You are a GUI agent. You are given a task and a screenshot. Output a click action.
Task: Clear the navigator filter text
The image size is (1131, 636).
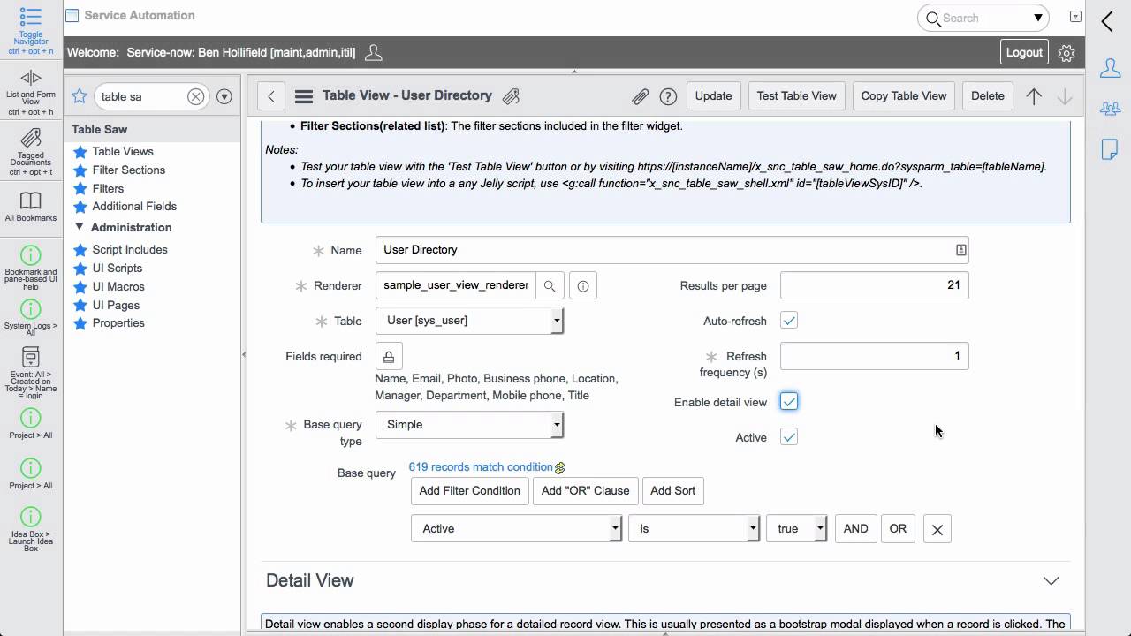pyautogui.click(x=196, y=96)
